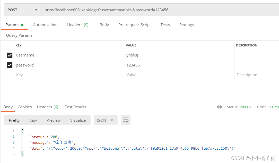Open the JSON response format dropdown

pyautogui.click(x=106, y=120)
